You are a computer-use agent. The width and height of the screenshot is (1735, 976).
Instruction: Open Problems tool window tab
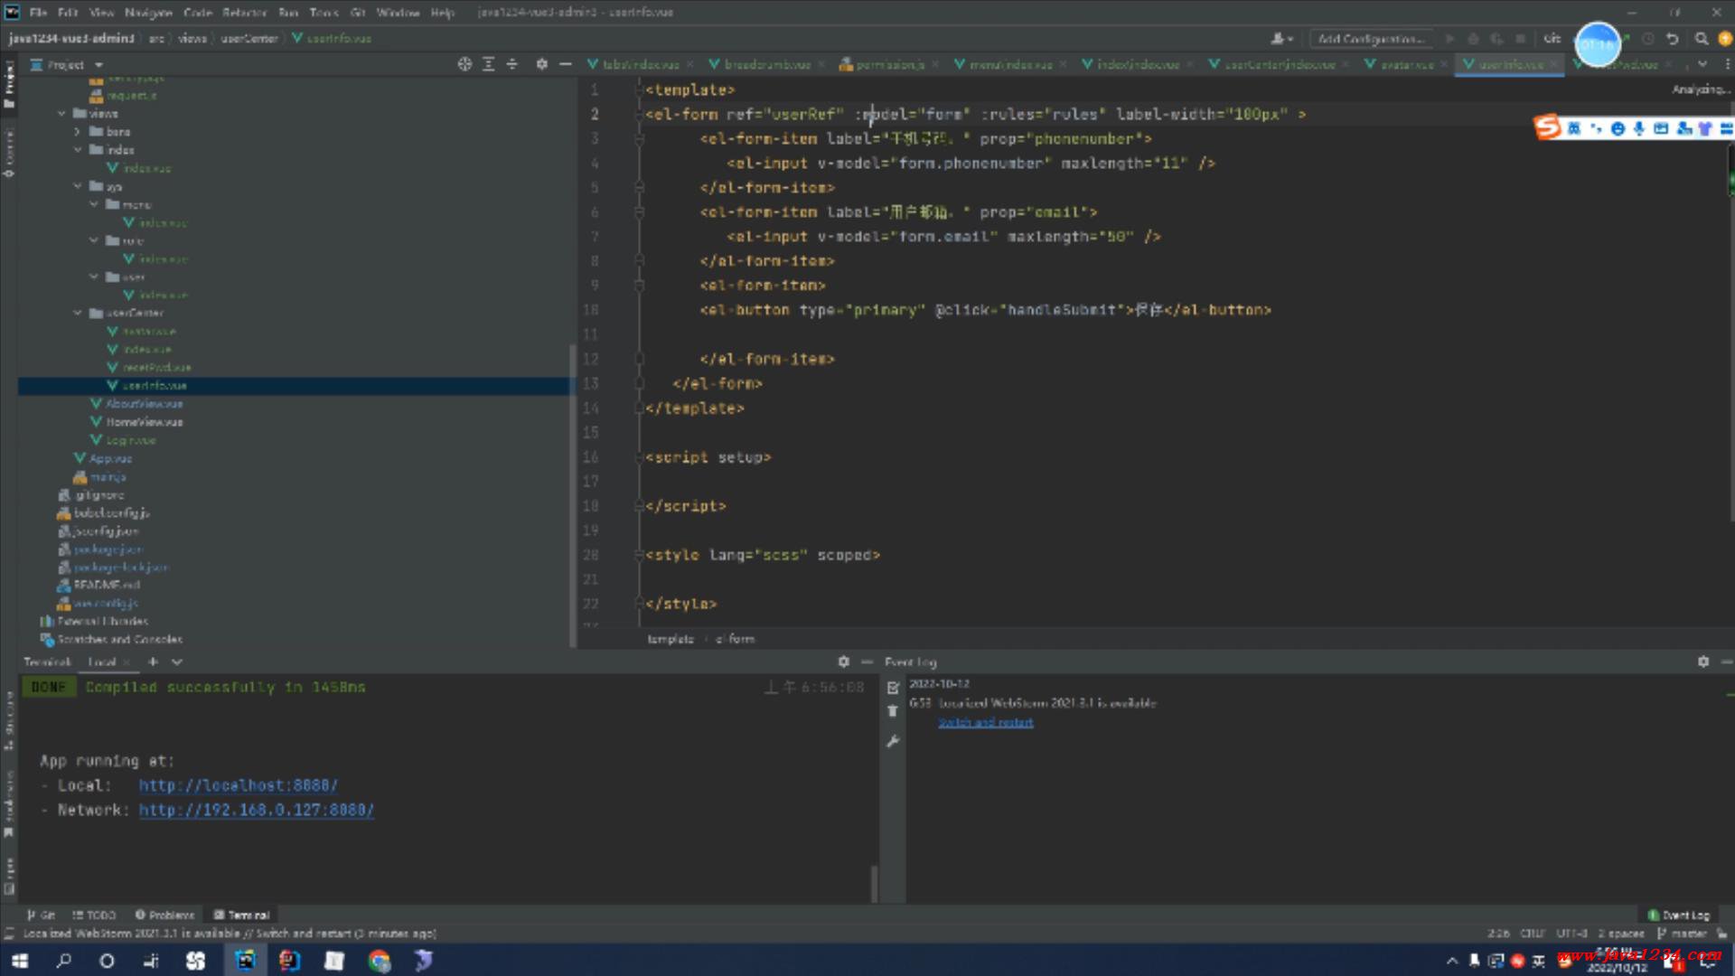pos(164,915)
